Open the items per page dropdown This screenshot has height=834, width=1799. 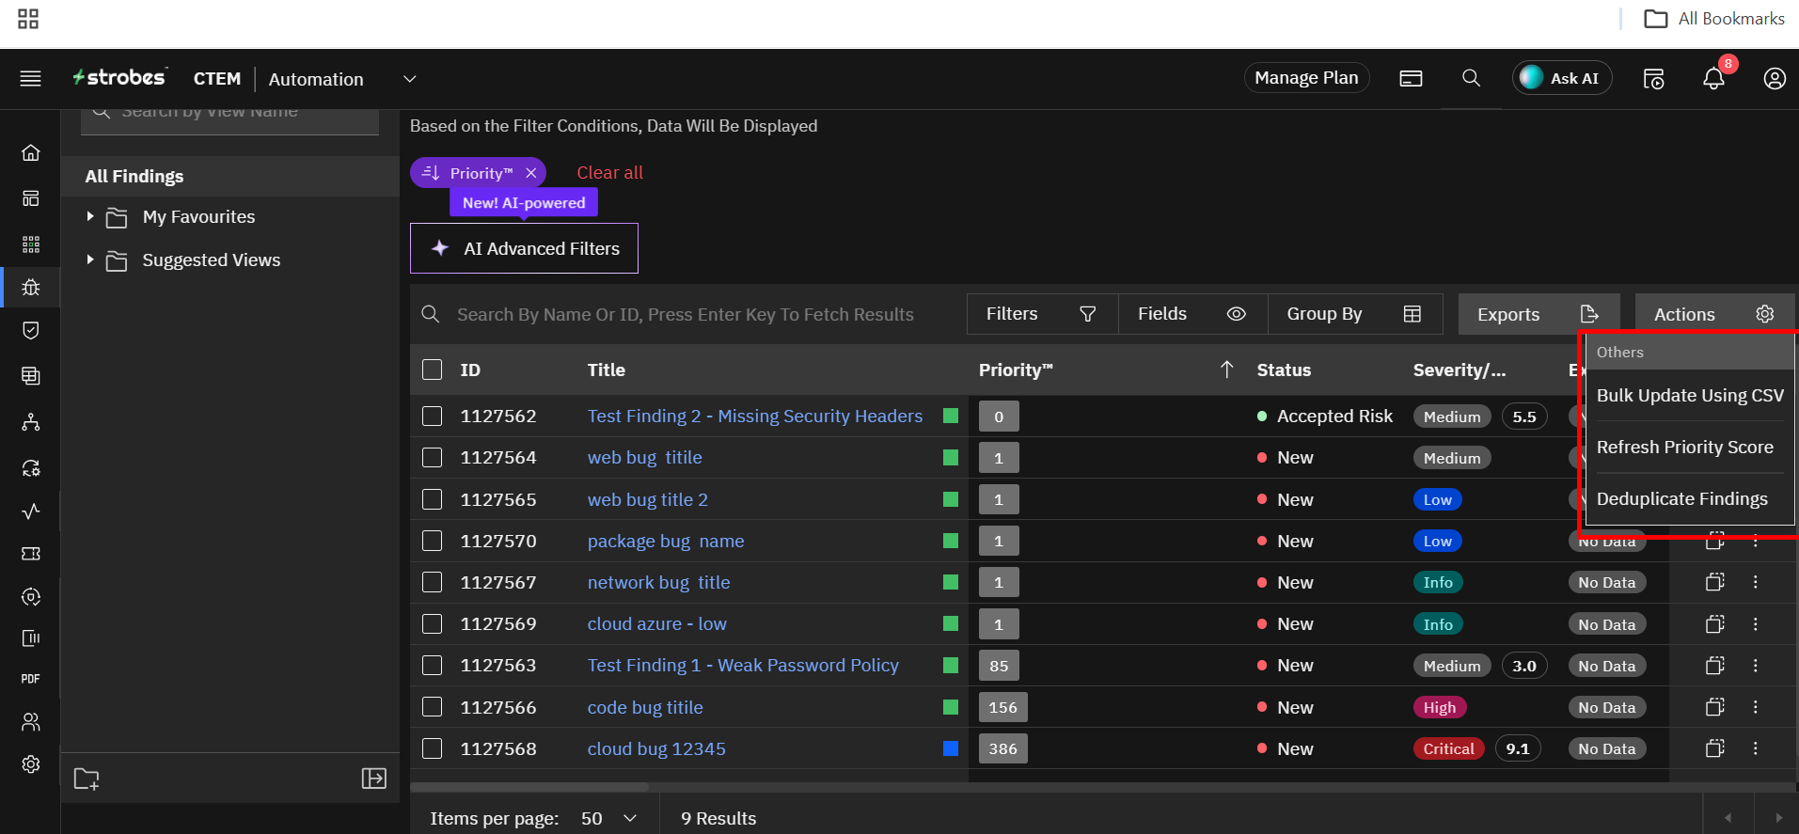click(x=609, y=818)
